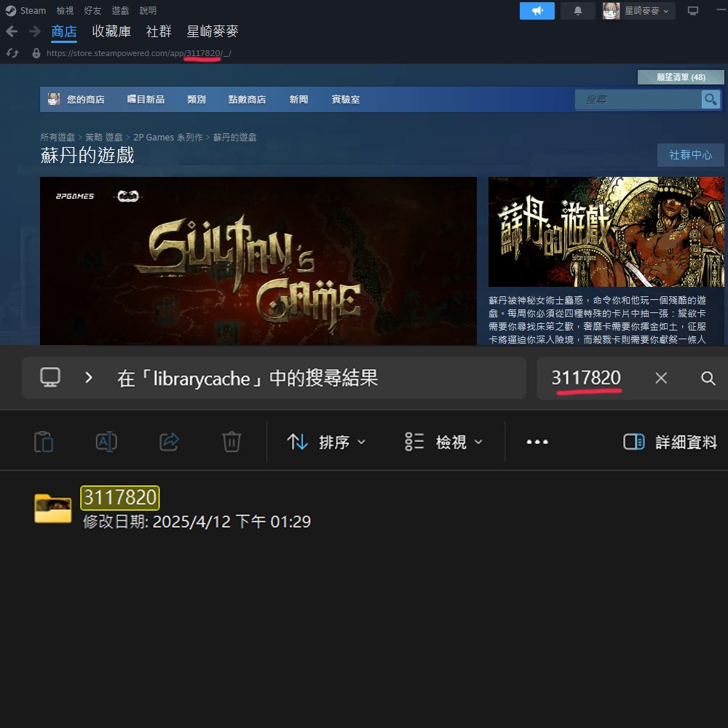Clear the Explorer search box with X
This screenshot has height=728, width=728.
[661, 378]
